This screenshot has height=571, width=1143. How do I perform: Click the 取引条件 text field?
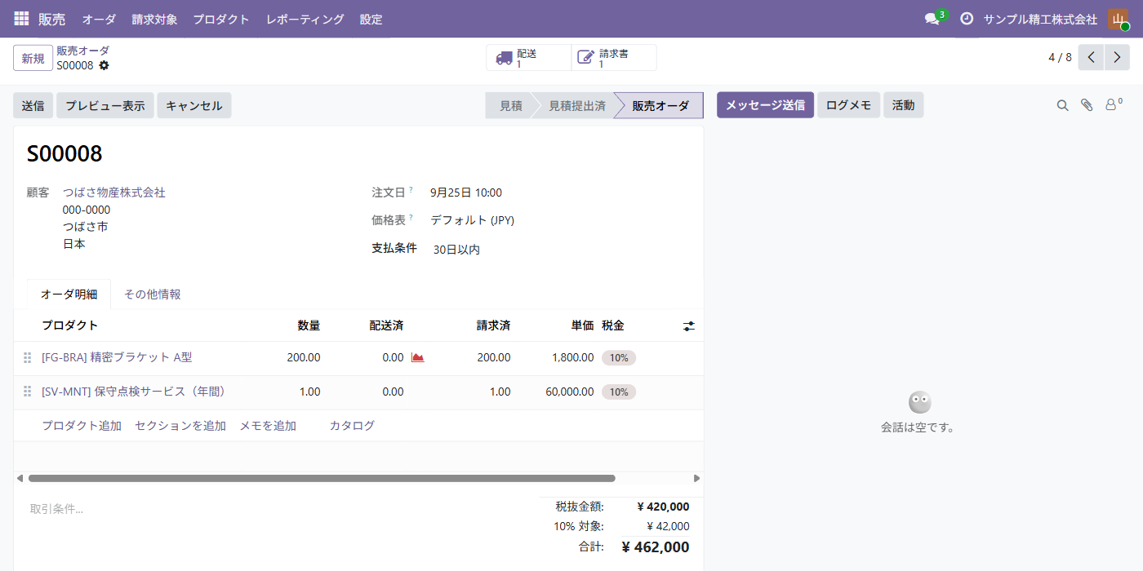pos(278,509)
